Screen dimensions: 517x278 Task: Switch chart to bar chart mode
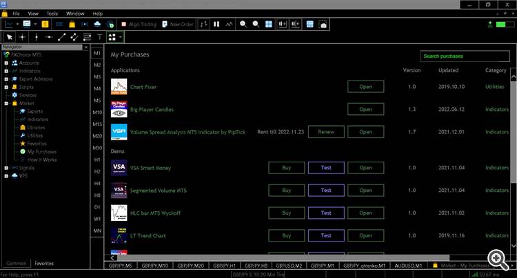coord(204,24)
